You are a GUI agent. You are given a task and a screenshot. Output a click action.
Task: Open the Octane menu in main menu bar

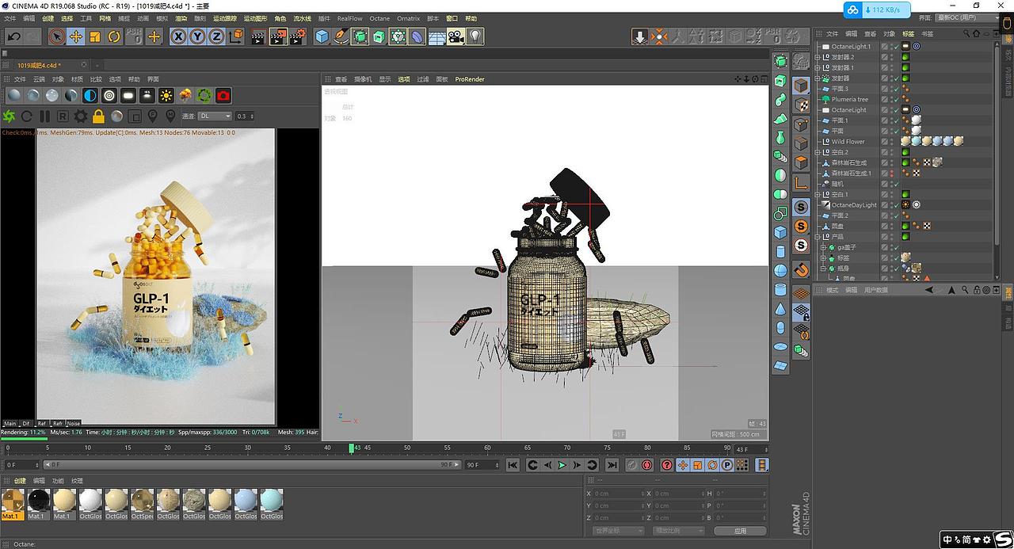click(380, 18)
